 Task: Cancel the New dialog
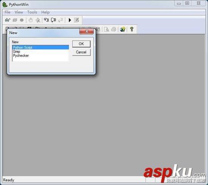(81, 52)
